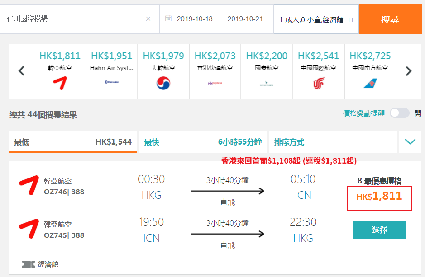This screenshot has height=277, width=425.
Task: Expand sort menu with chevron arrow
Action: pos(410,142)
